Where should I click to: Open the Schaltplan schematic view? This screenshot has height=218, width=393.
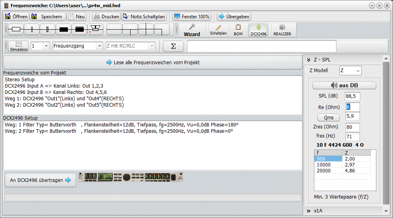(x=218, y=30)
